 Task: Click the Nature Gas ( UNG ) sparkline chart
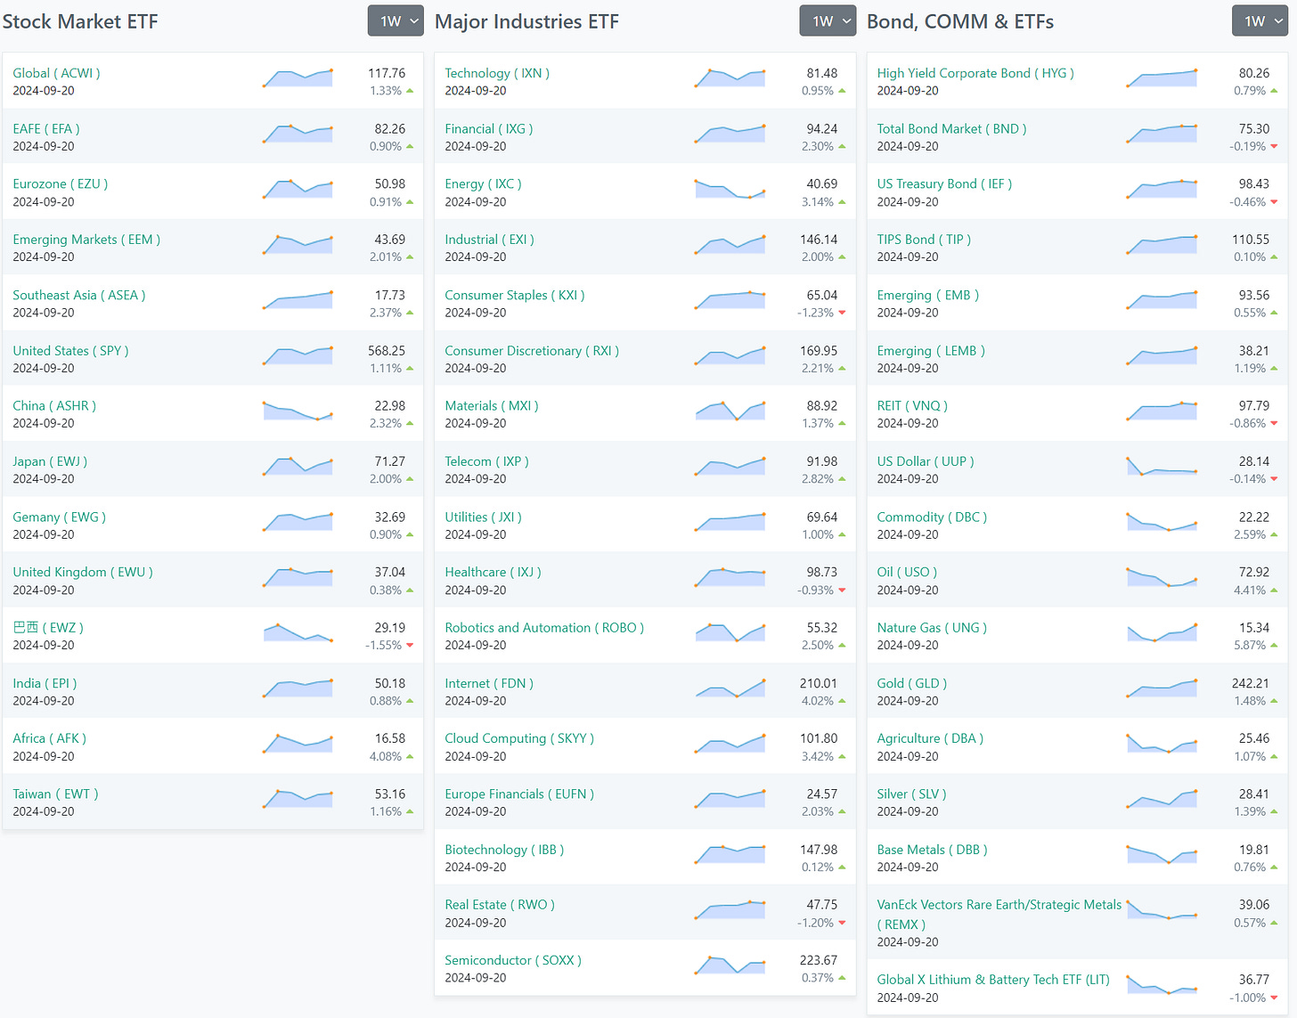1162,632
